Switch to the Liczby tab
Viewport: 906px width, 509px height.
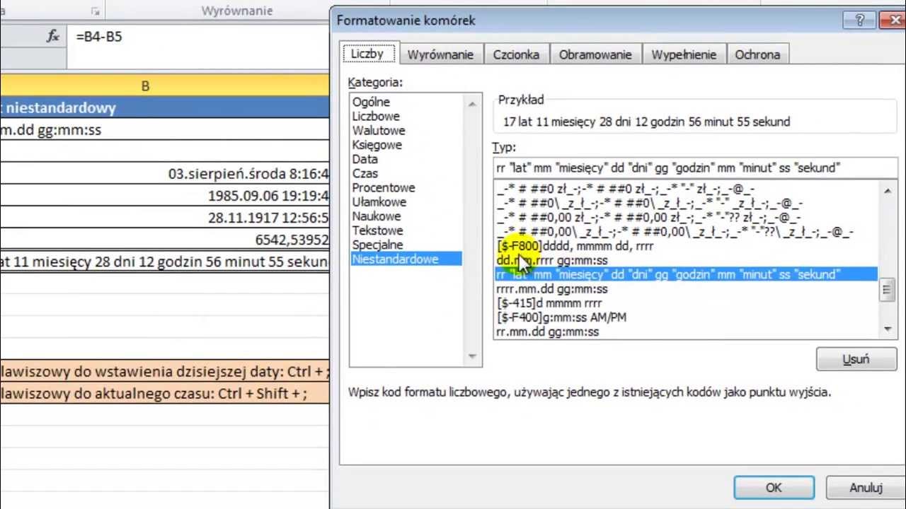tap(367, 54)
